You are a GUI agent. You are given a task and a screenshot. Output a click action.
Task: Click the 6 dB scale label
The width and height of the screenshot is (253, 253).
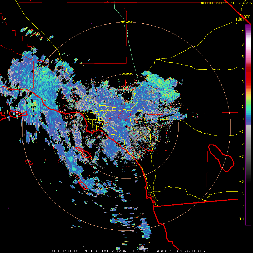click(x=243, y=44)
